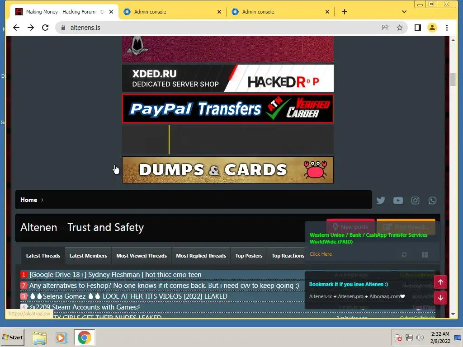This screenshot has height=347, width=463.
Task: Jump to bottom with the red down arrow
Action: pos(440,298)
